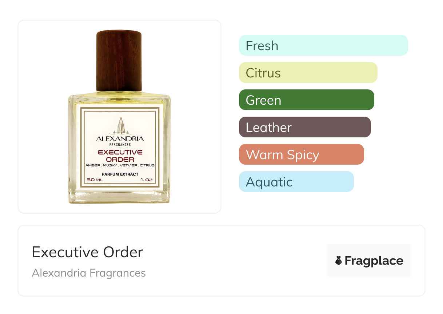Click the Fragplace perfume bottle logo icon
The width and height of the screenshot is (443, 314).
339,261
